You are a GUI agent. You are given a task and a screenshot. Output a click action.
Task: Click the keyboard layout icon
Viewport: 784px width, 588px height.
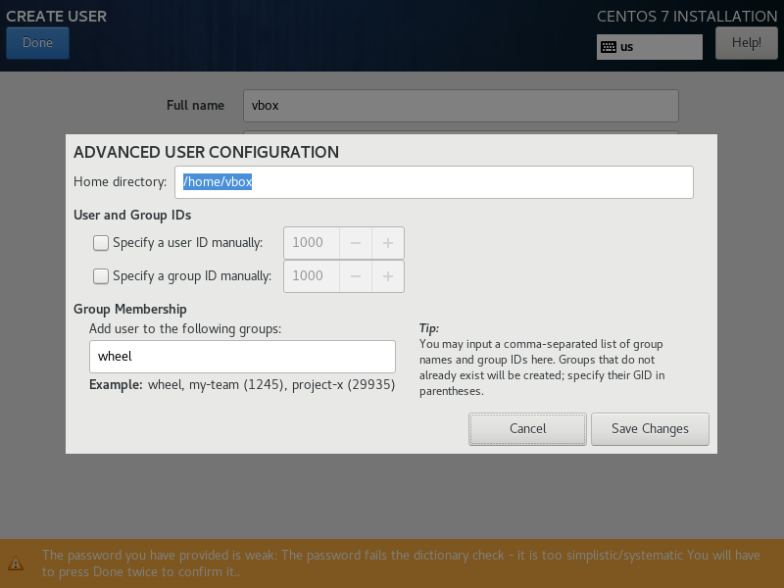(609, 47)
